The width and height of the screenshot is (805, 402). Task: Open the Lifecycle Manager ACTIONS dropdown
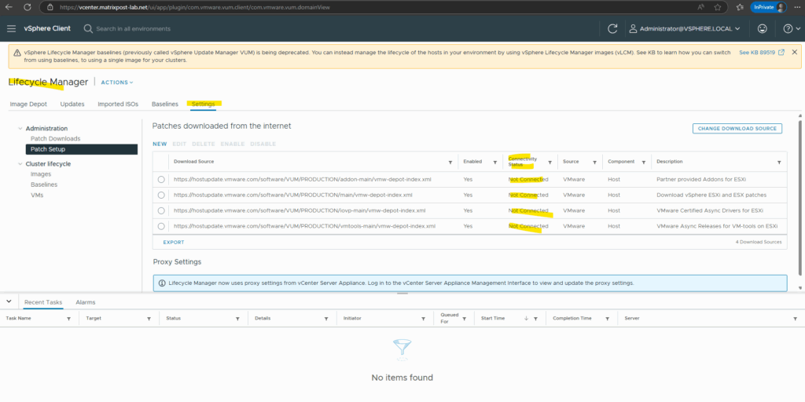point(117,82)
